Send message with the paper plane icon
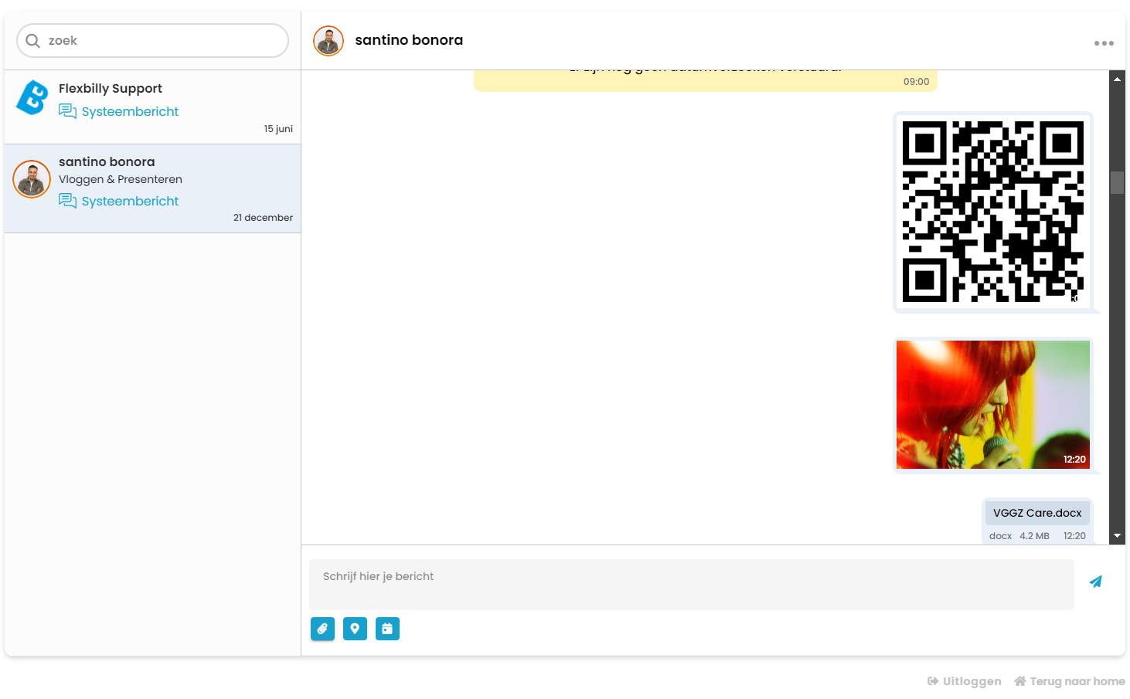Screen dimensions: 1130x699 tap(1095, 582)
